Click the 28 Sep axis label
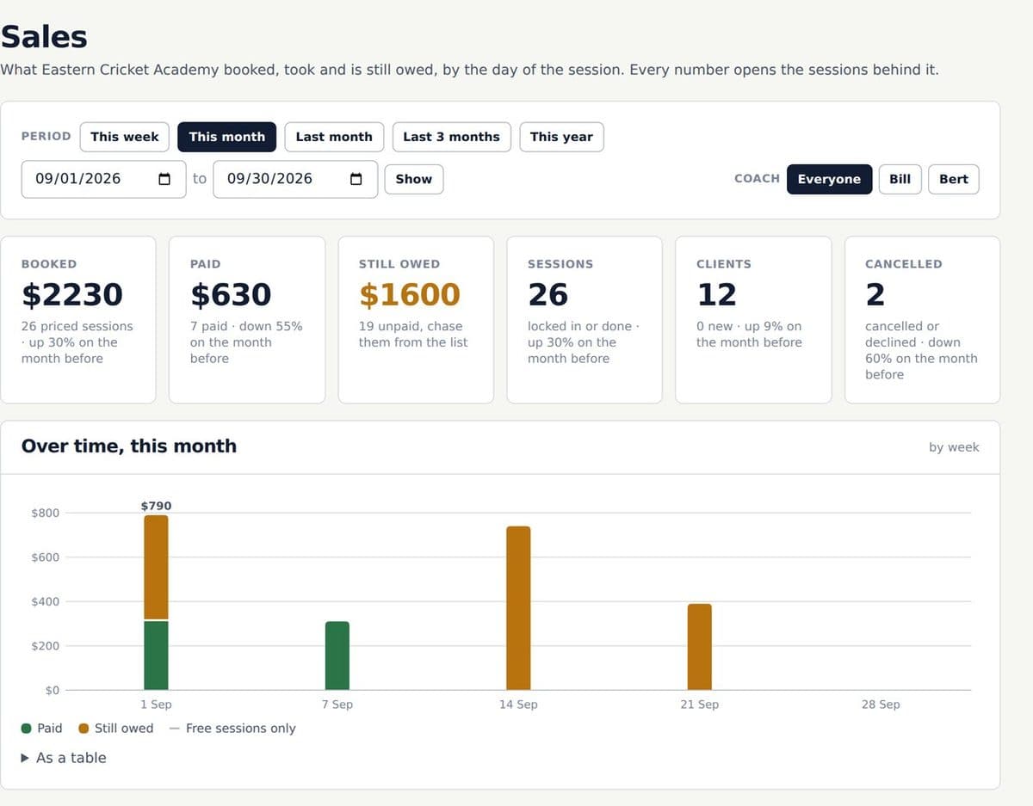Image resolution: width=1033 pixels, height=806 pixels. (881, 704)
